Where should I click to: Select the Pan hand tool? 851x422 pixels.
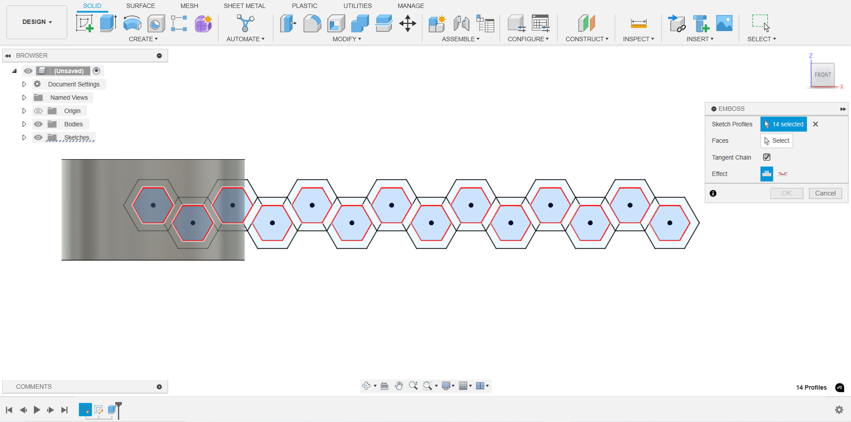399,386
